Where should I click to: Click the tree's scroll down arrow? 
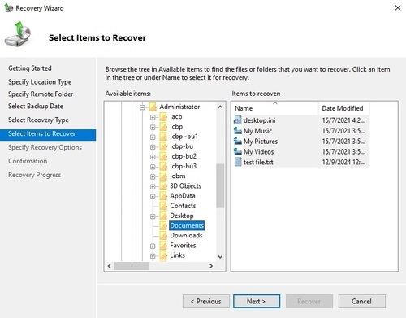click(x=220, y=256)
